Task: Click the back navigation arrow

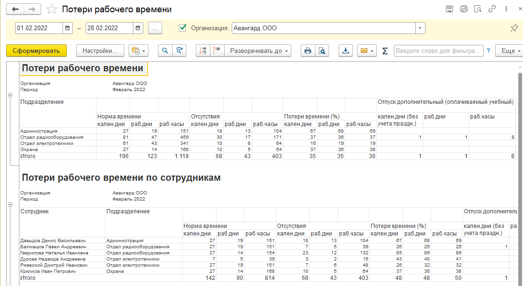Action: 16,9
